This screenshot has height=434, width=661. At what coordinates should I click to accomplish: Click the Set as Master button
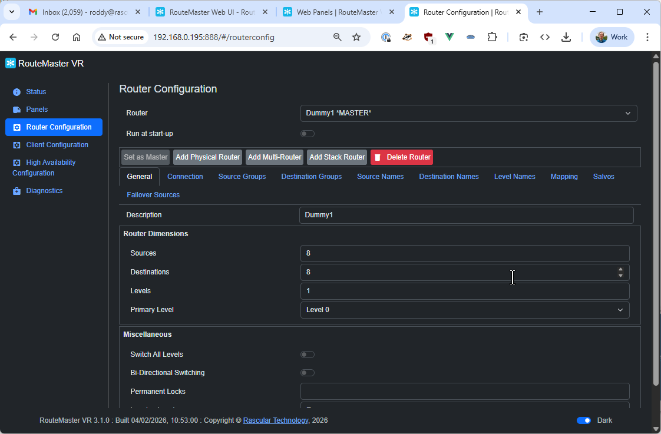point(146,157)
